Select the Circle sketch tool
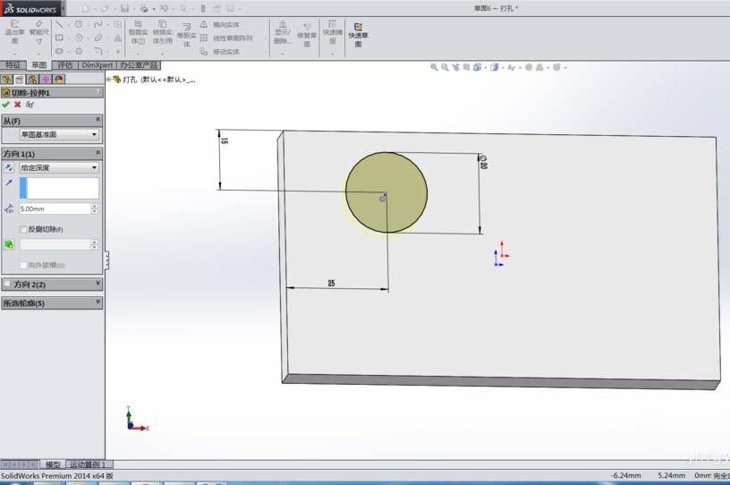This screenshot has width=730, height=485. tap(79, 24)
